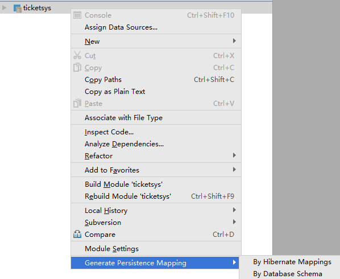Viewport: 340px width, 279px height.
Task: Select Copy as Plain Text
Action: coord(156,92)
